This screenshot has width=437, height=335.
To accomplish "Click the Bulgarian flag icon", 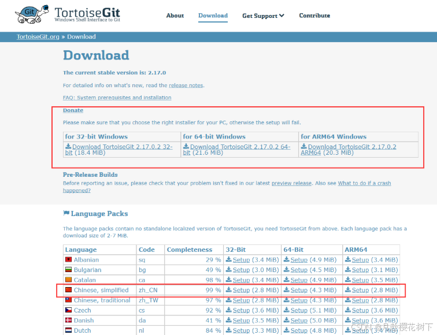I will (68, 270).
